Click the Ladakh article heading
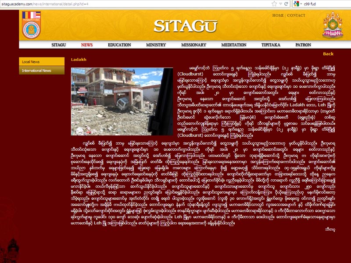Image resolution: width=351 pixels, height=263 pixels. coord(79,60)
